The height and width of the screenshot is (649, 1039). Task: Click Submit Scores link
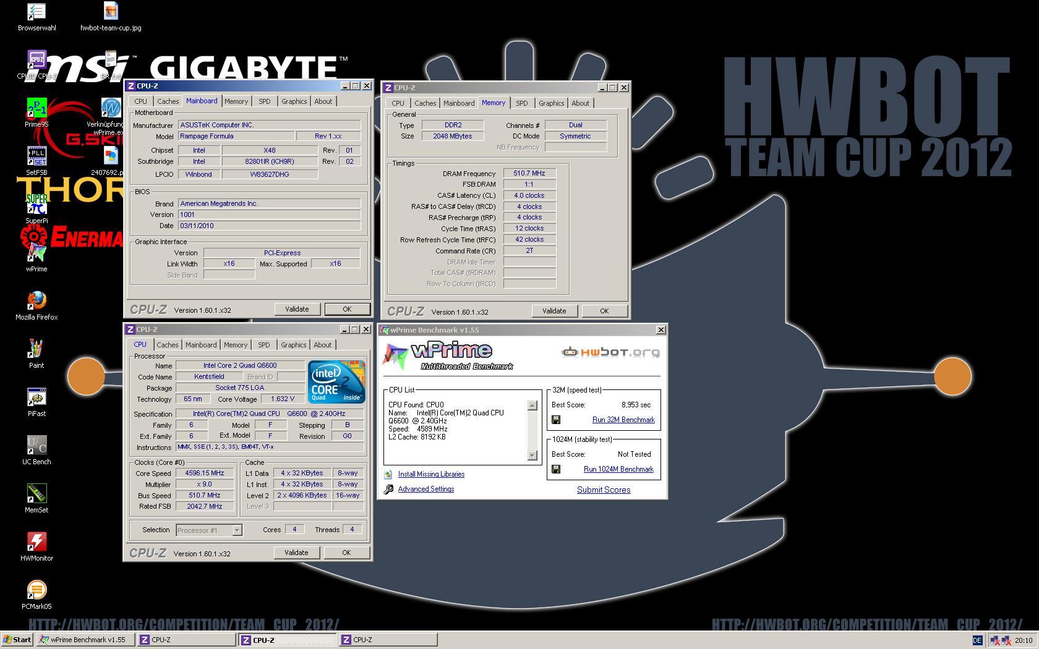(x=604, y=490)
